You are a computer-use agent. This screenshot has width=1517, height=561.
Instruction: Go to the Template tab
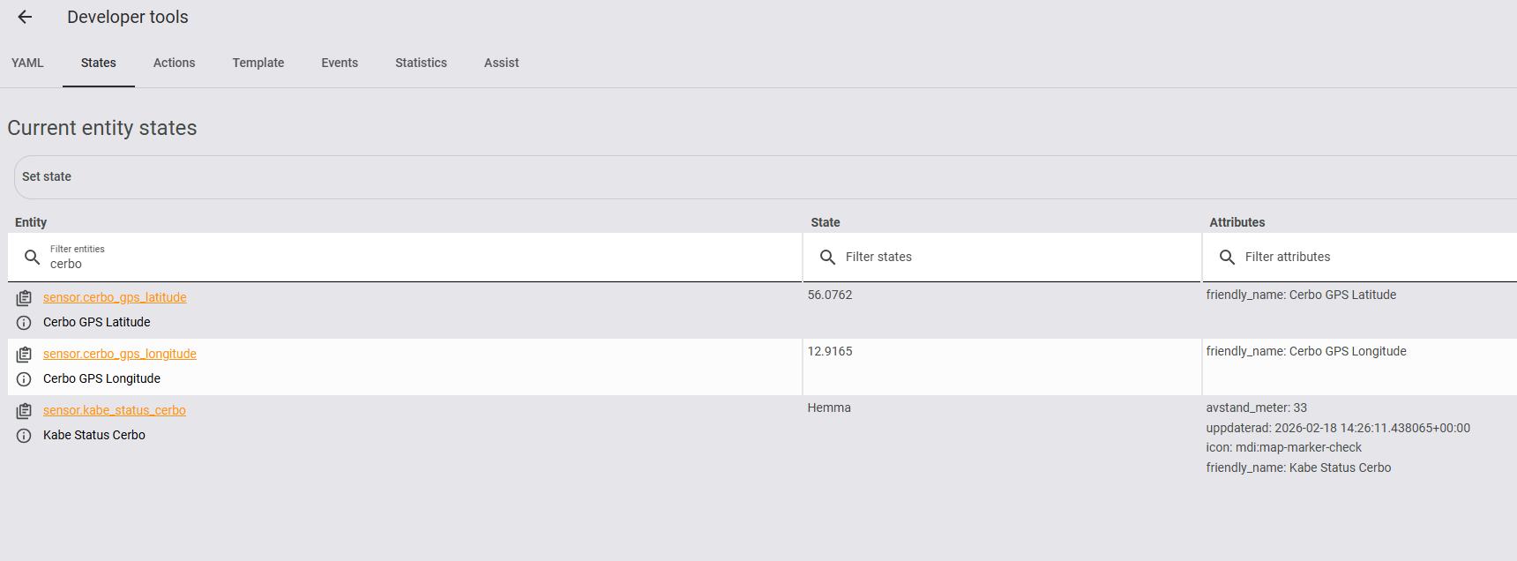(x=258, y=63)
